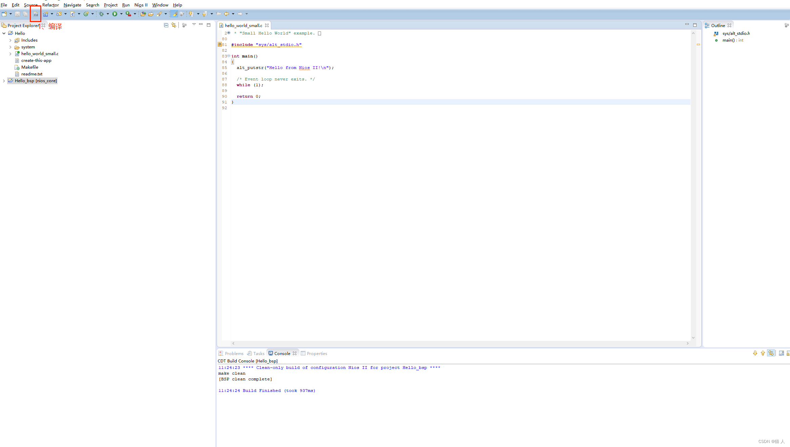
Task: Toggle Mark Occurrences highlighter button
Action: tap(174, 14)
